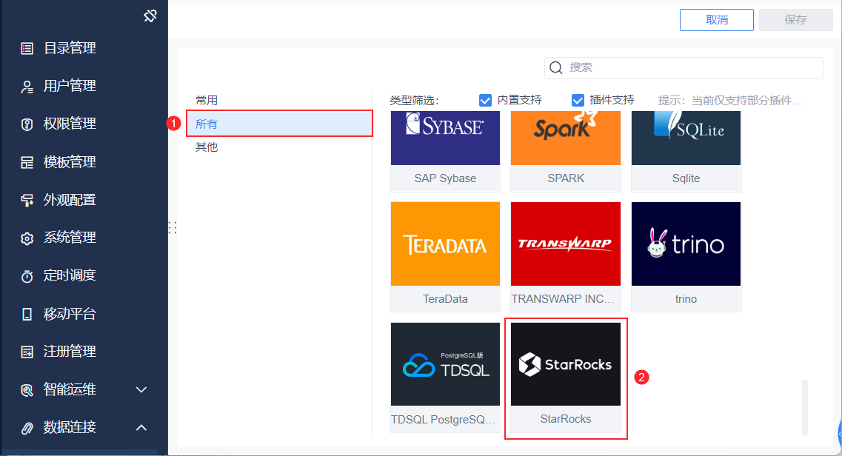Click the 注册管理 form icon
The height and width of the screenshot is (456, 842).
tap(27, 352)
